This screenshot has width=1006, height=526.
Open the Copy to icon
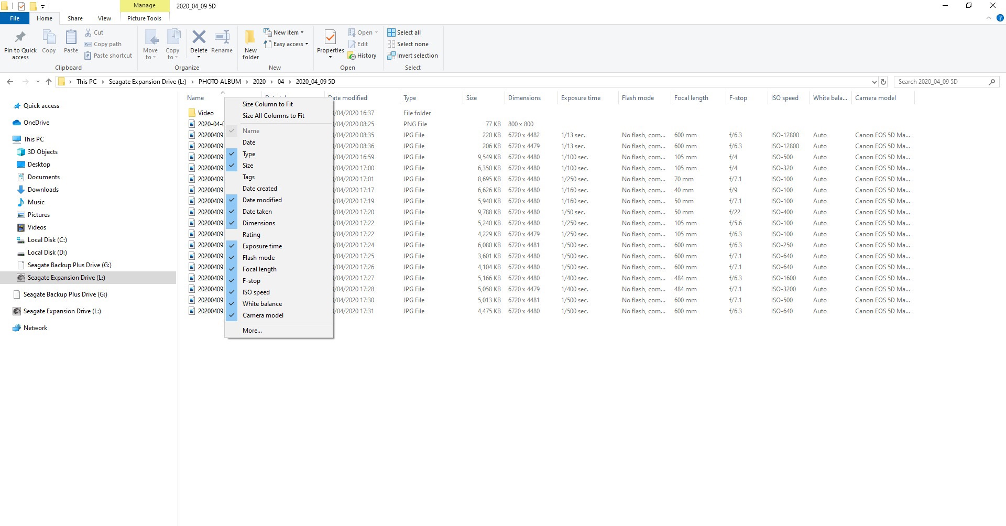[x=173, y=38]
